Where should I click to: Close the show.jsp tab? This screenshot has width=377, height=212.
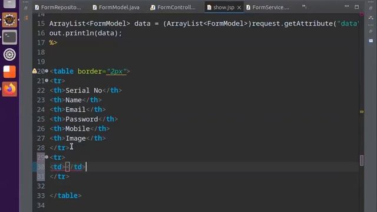tap(239, 8)
